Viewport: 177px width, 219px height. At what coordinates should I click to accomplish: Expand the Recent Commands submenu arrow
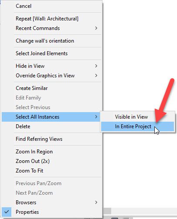[96, 28]
